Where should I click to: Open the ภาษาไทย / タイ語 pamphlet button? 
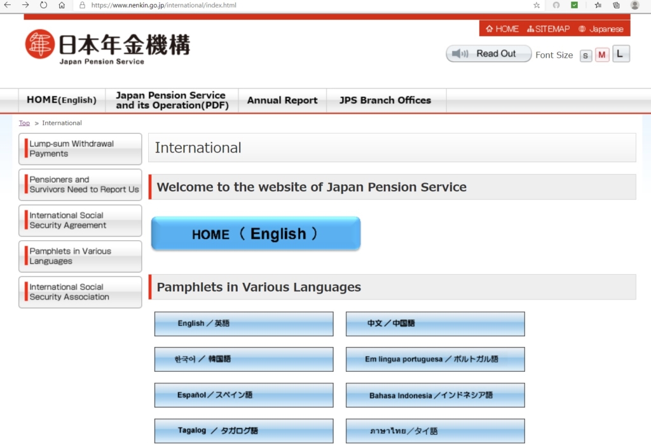pos(435,431)
